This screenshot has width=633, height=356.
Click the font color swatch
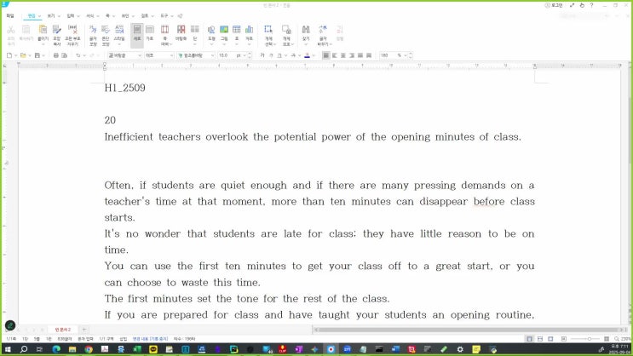[x=306, y=55]
